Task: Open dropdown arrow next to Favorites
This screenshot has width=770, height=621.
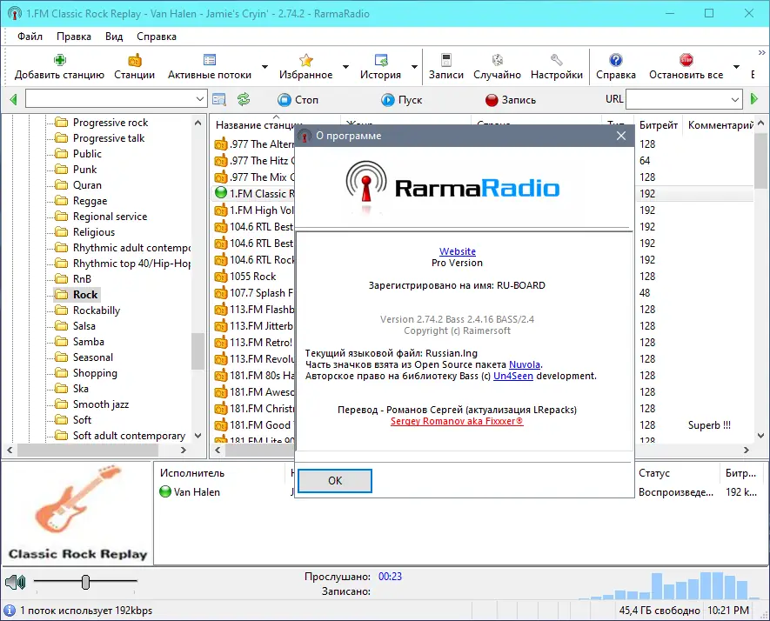Action: pyautogui.click(x=345, y=67)
